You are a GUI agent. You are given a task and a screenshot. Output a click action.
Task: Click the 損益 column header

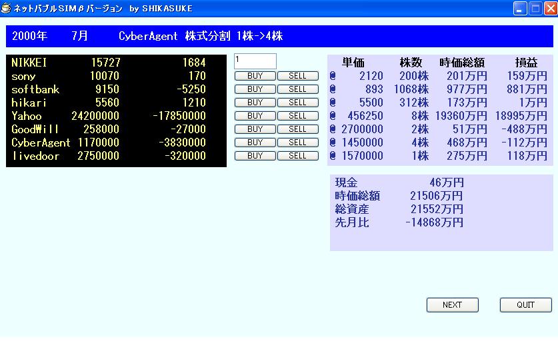pos(526,63)
